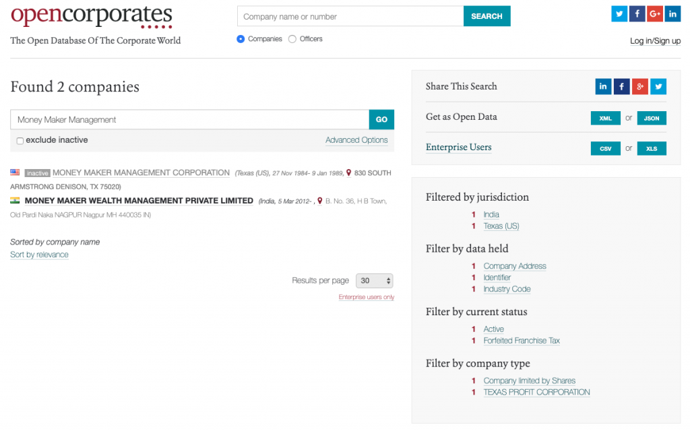Open MONEY MAKER WEALTH MANAGEMENT PRIVATE LIMITED result
This screenshot has width=690, height=431.
(x=139, y=201)
